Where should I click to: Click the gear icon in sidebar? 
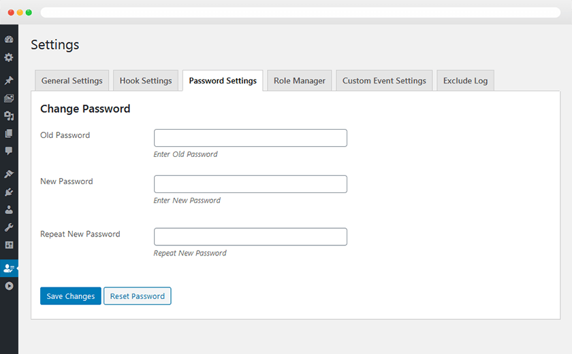(9, 58)
